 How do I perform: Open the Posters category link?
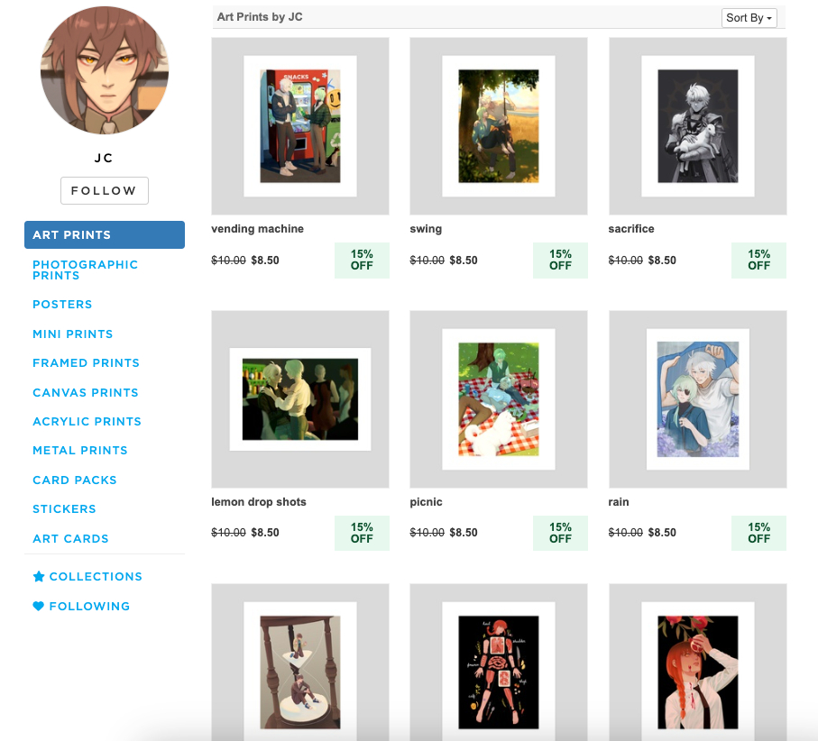pyautogui.click(x=62, y=304)
